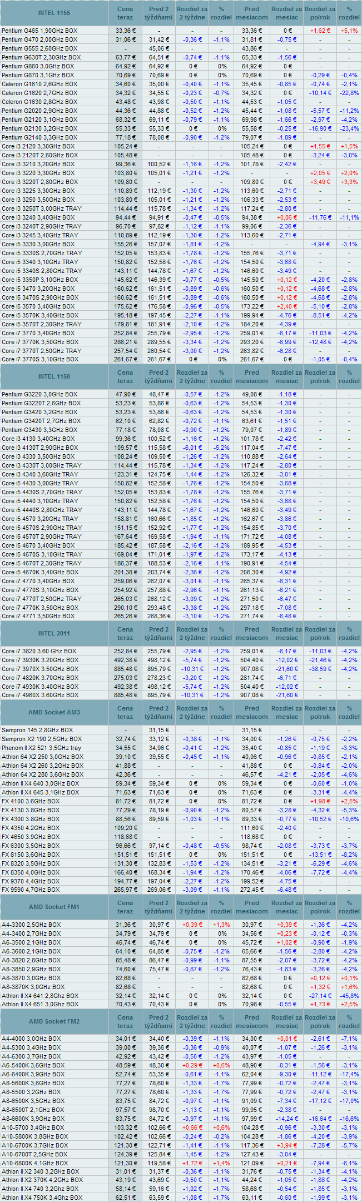Click the +5,1% difference for Pentium G465
Image resolution: width=362 pixels, height=1202 pixels.
click(x=349, y=31)
